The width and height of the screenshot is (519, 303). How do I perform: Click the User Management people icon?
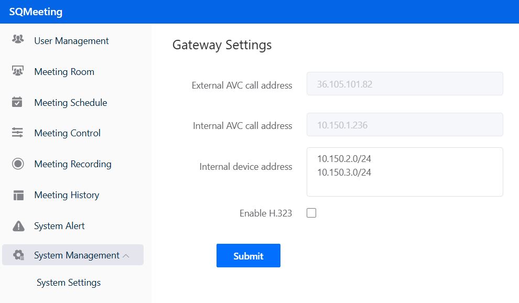coord(18,40)
